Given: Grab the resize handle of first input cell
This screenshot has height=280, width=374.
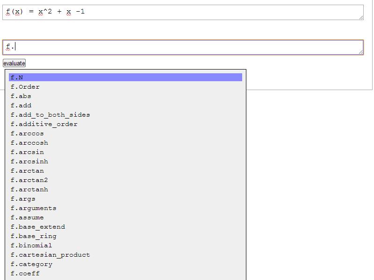Looking at the screenshot, I should point(361,18).
